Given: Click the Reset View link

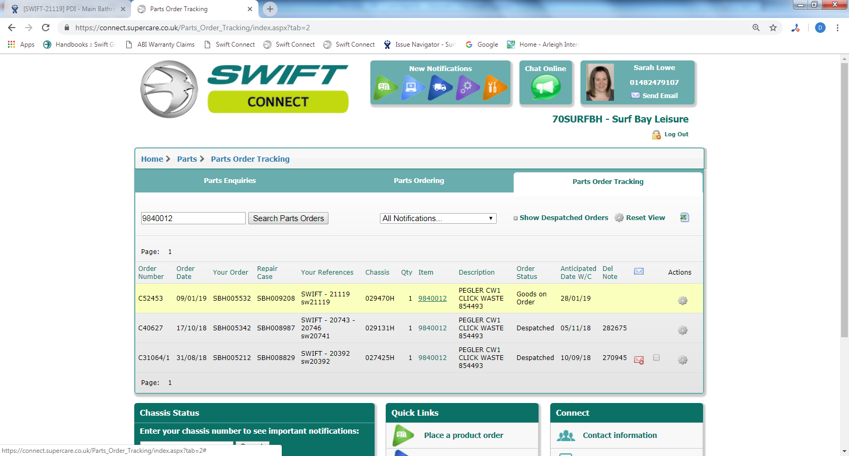Looking at the screenshot, I should point(645,218).
